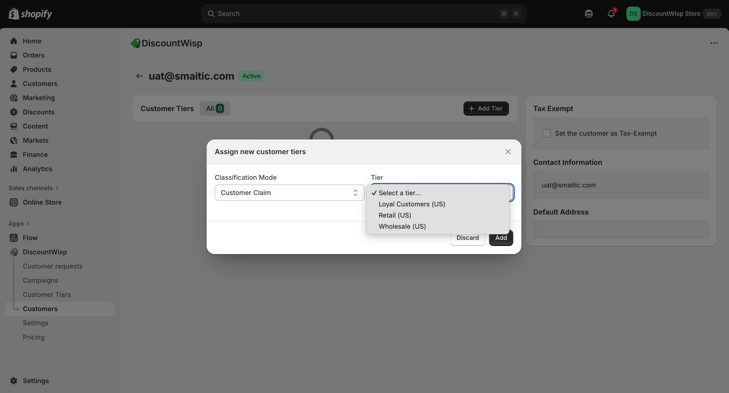
Task: Select the All tab in Customer Tiers
Action: click(215, 109)
